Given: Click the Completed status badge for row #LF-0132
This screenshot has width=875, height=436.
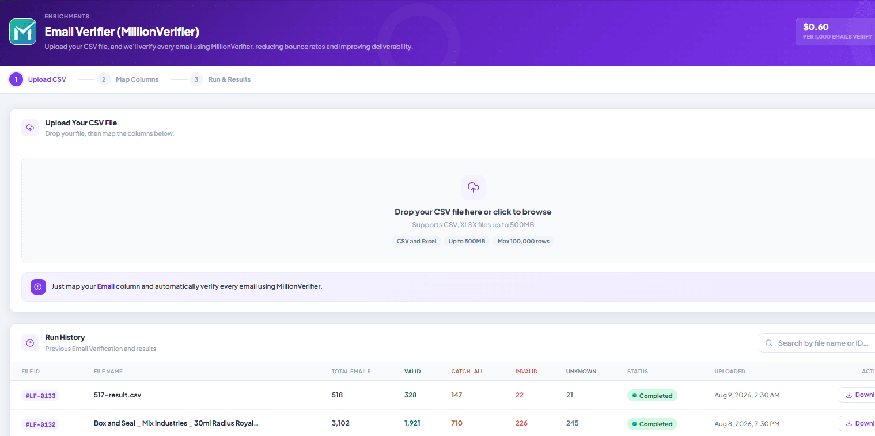Looking at the screenshot, I should 652,424.
